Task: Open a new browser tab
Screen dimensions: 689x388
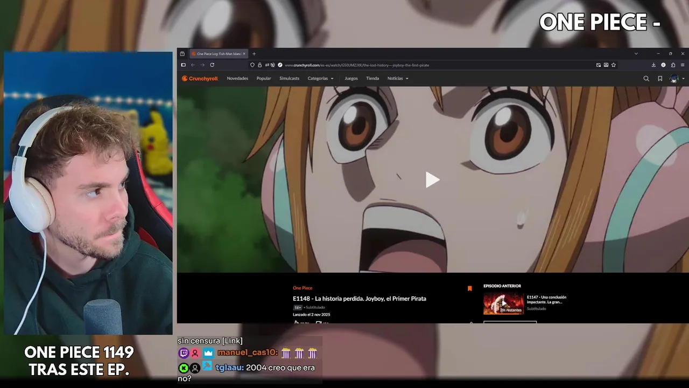Action: (254, 54)
